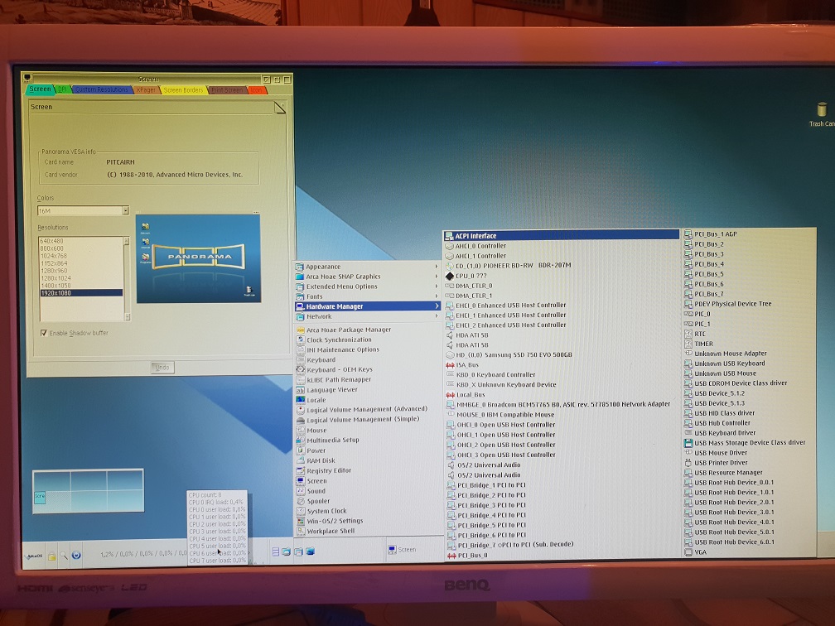Open the Colors dropdown showing 16M
Screen dimensions: 835x626
tap(83, 211)
